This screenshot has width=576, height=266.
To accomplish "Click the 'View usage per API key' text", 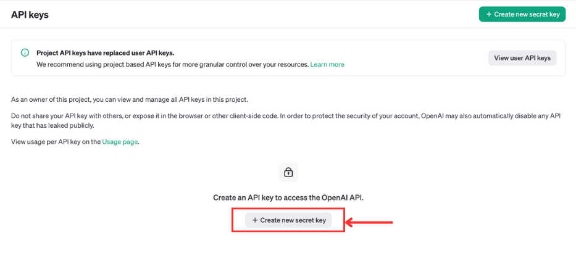I will pyautogui.click(x=56, y=142).
